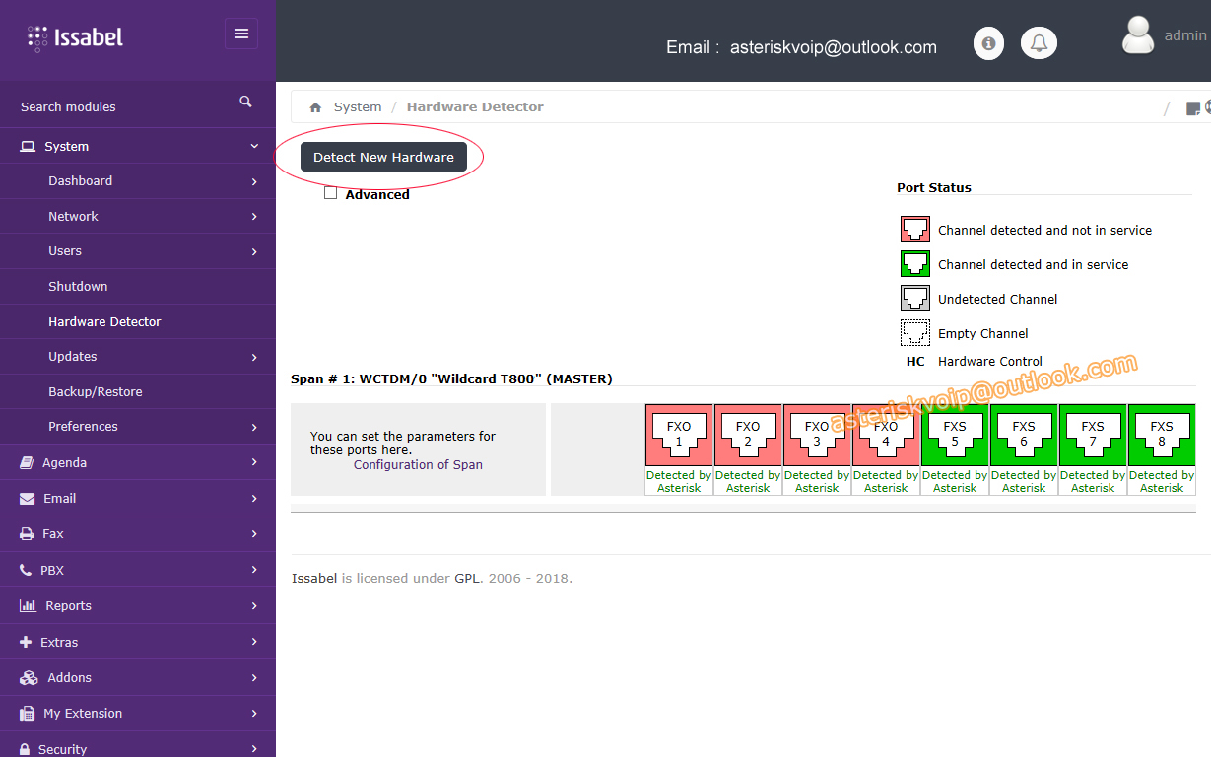Click the home icon in breadcrumb
Image resolution: width=1211 pixels, height=757 pixels.
tap(315, 107)
